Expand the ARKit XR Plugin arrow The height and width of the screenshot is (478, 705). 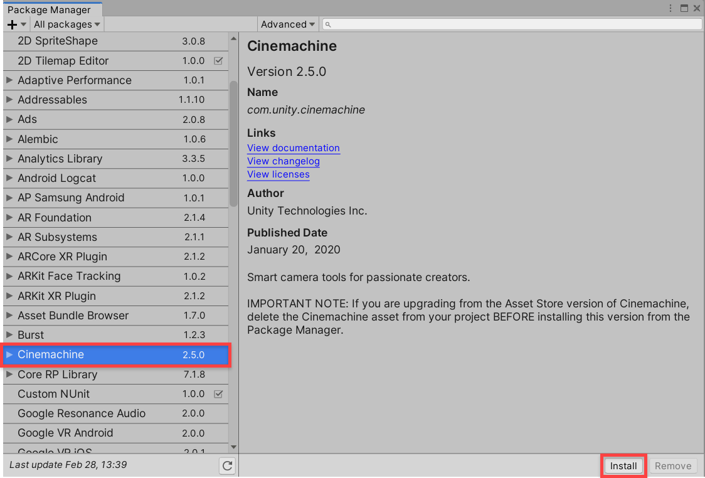click(x=9, y=296)
